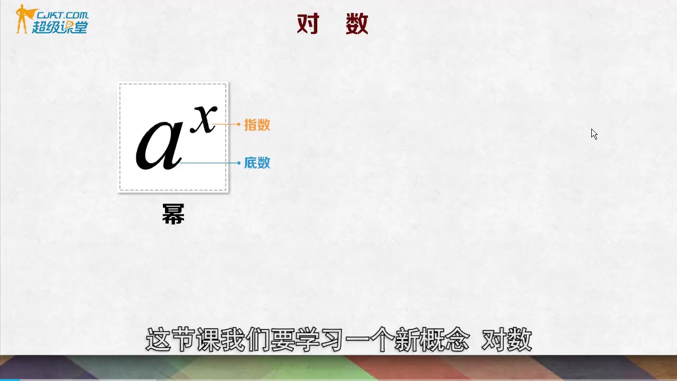This screenshot has width=677, height=381.
Task: Click the a^x formula image
Action: (173, 137)
